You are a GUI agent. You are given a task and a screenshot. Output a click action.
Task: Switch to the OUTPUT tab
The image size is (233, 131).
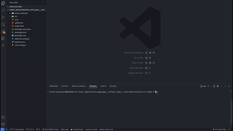pyautogui.click(x=65, y=86)
